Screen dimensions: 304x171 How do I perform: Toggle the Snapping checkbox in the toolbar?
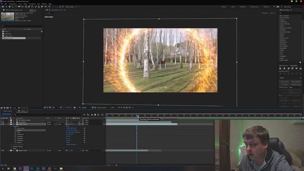pyautogui.click(x=67, y=7)
